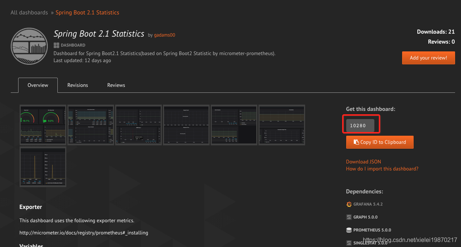Click the GRAFANA 5.4.2 dependency text
The height and width of the screenshot is (247, 461).
(x=368, y=204)
